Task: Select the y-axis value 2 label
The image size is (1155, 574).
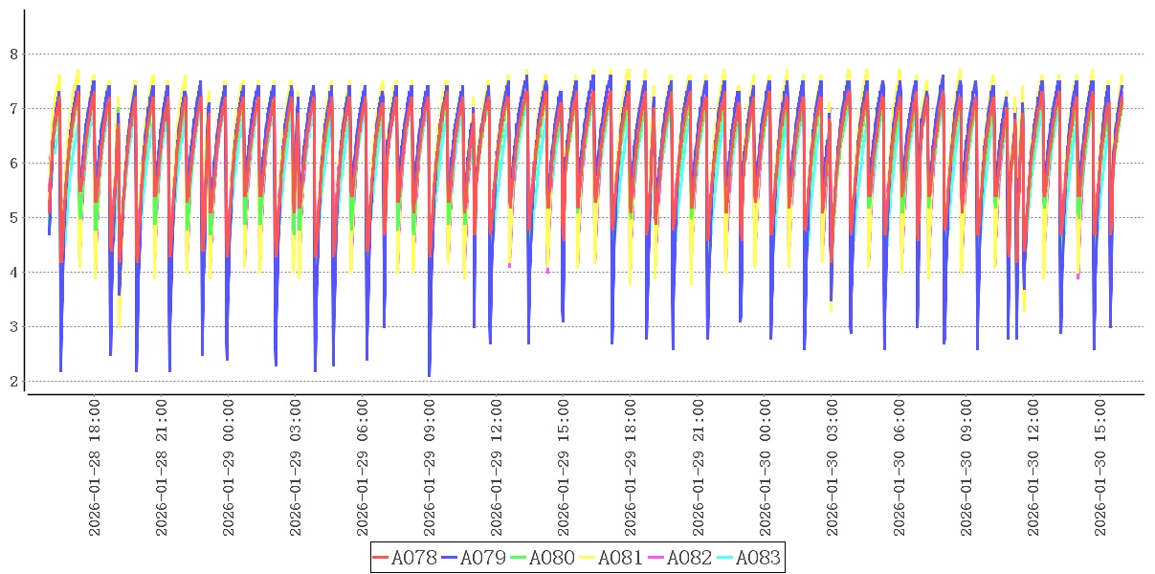Action: coord(13,382)
